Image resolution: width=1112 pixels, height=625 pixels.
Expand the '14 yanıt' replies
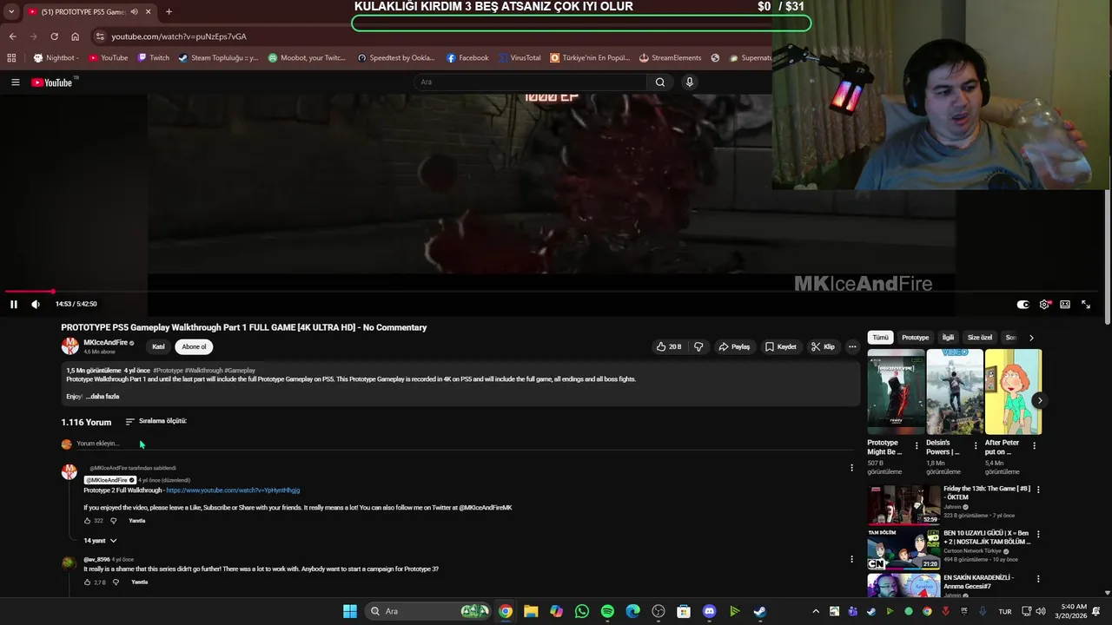pos(100,541)
